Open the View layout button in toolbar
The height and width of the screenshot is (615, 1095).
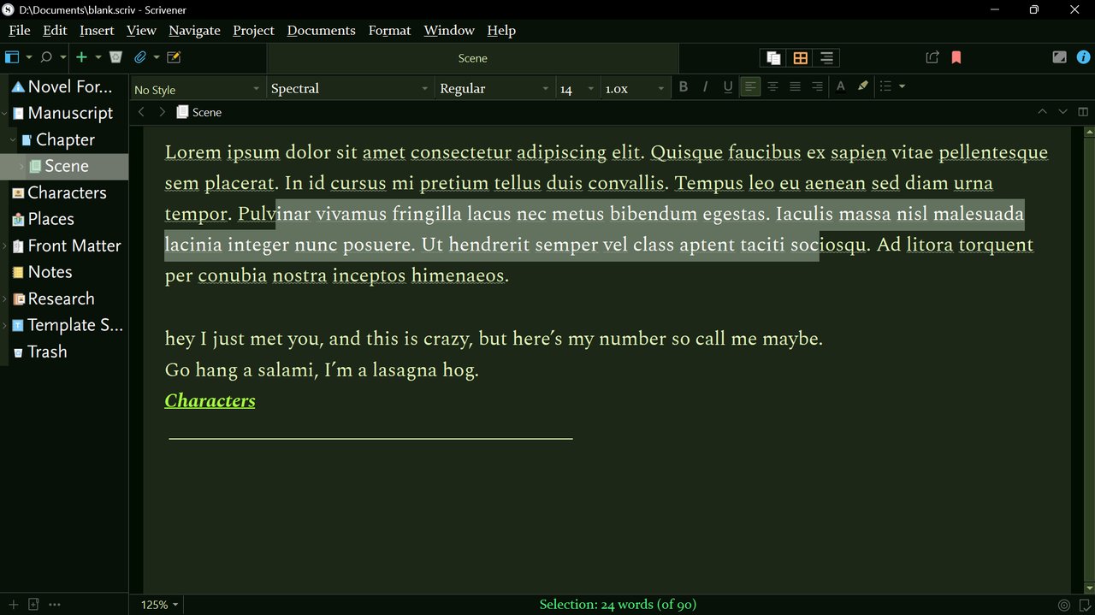(12, 57)
